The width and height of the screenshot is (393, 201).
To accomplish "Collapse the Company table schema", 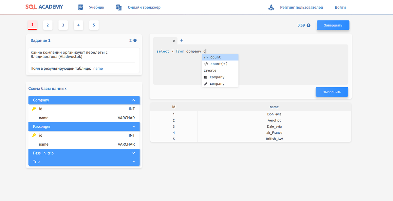I will click(x=134, y=100).
